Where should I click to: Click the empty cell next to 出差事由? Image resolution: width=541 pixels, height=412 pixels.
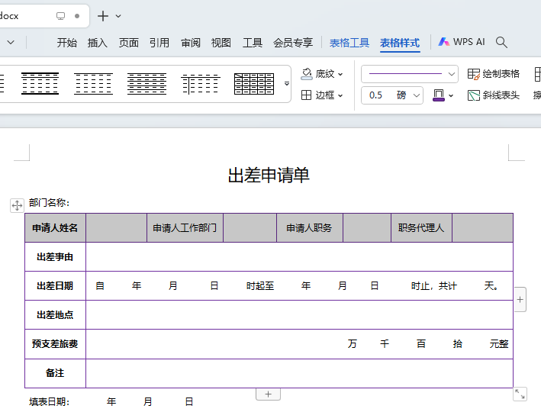299,257
